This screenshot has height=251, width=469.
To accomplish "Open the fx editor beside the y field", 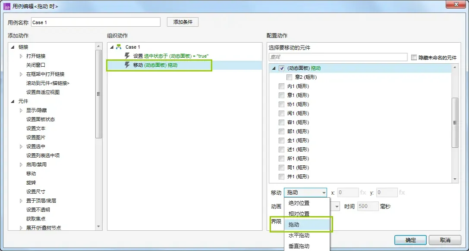I will pos(402,193).
